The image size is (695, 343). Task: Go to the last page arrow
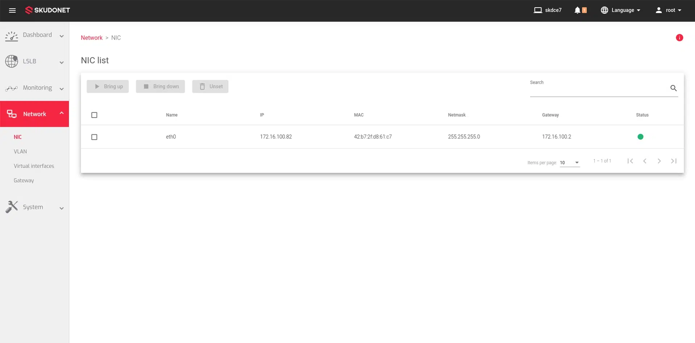[x=674, y=161]
